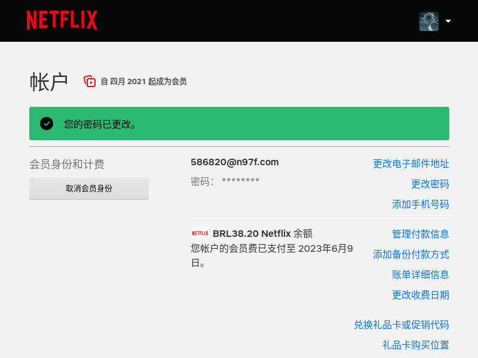Click the membership badge icon beside 帐户
Screen dimensions: 478x358
point(90,81)
